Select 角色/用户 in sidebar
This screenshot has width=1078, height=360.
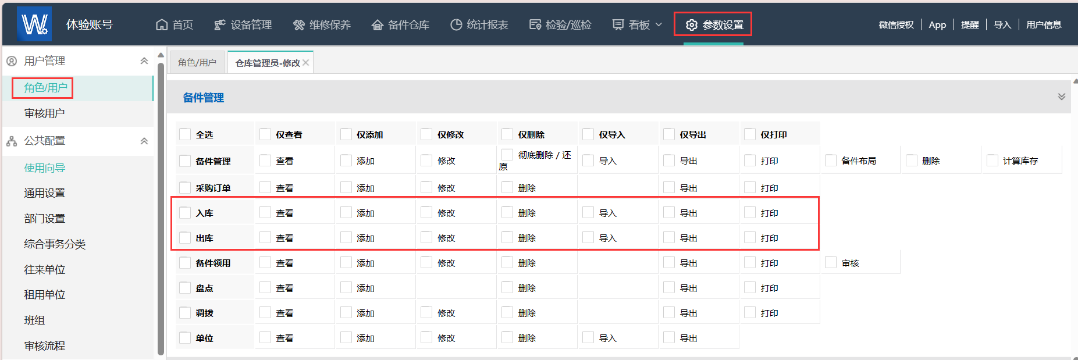[77, 88]
